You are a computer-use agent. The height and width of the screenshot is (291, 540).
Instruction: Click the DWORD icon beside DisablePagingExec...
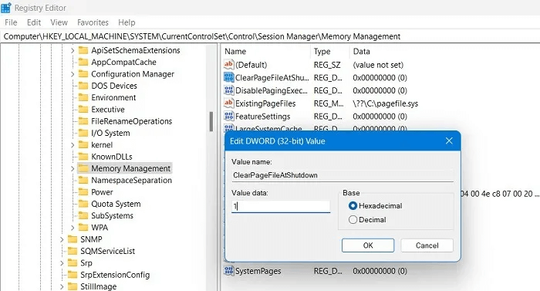tap(228, 90)
